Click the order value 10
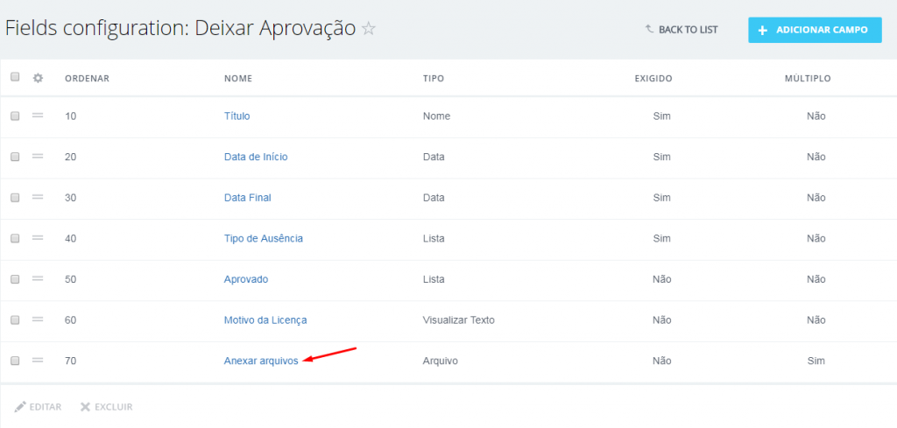Viewport: 897px width, 428px height. point(71,116)
